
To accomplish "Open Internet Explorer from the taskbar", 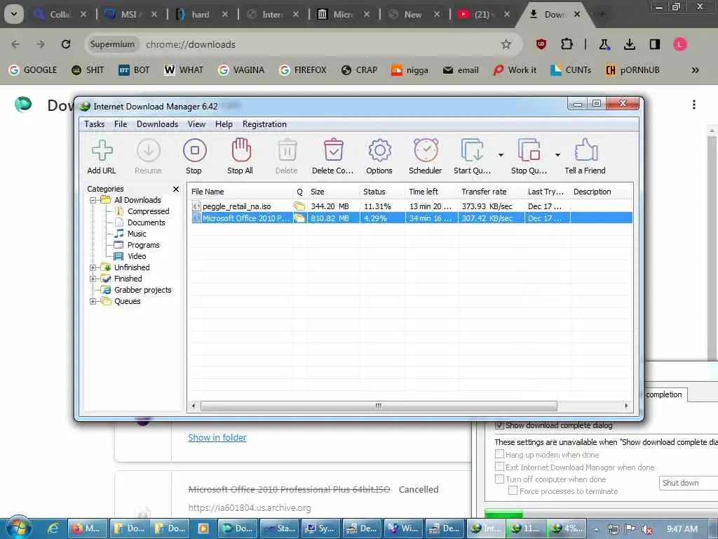I will pyautogui.click(x=53, y=528).
